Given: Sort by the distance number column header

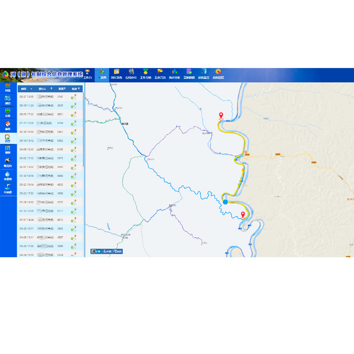Looking at the screenshot, I should coord(62,89).
